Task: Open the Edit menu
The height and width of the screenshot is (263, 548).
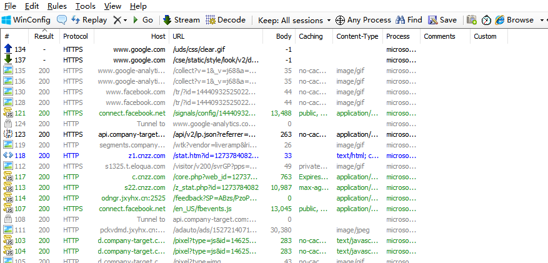Action: pyautogui.click(x=32, y=6)
